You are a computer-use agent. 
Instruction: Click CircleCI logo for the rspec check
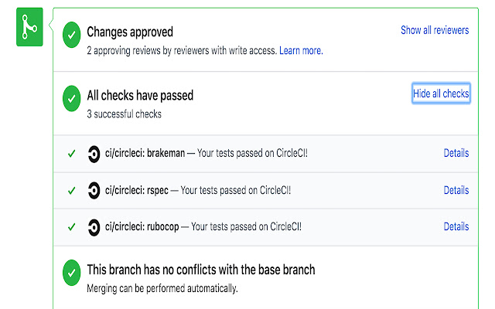pyautogui.click(x=94, y=190)
